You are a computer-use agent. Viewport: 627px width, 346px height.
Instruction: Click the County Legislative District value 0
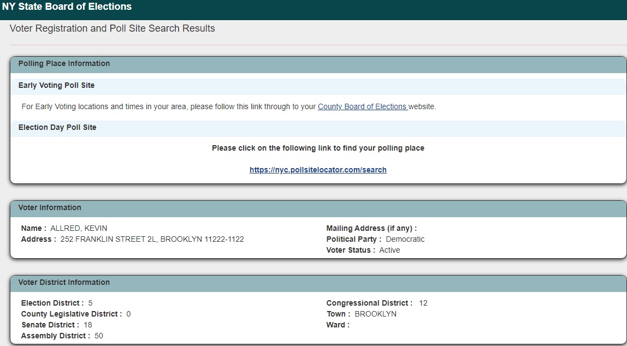pyautogui.click(x=128, y=314)
